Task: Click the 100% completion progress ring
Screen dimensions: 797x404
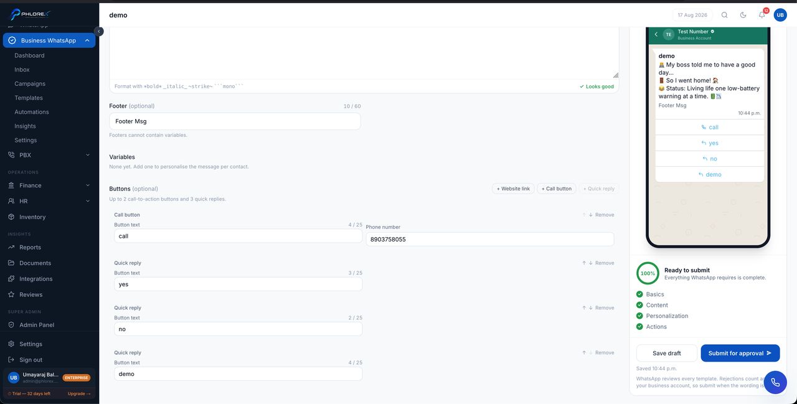Action: pyautogui.click(x=648, y=273)
